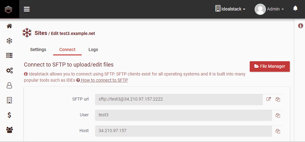
Task: Expand the Idealstack organisation dropdown
Action: click(230, 9)
